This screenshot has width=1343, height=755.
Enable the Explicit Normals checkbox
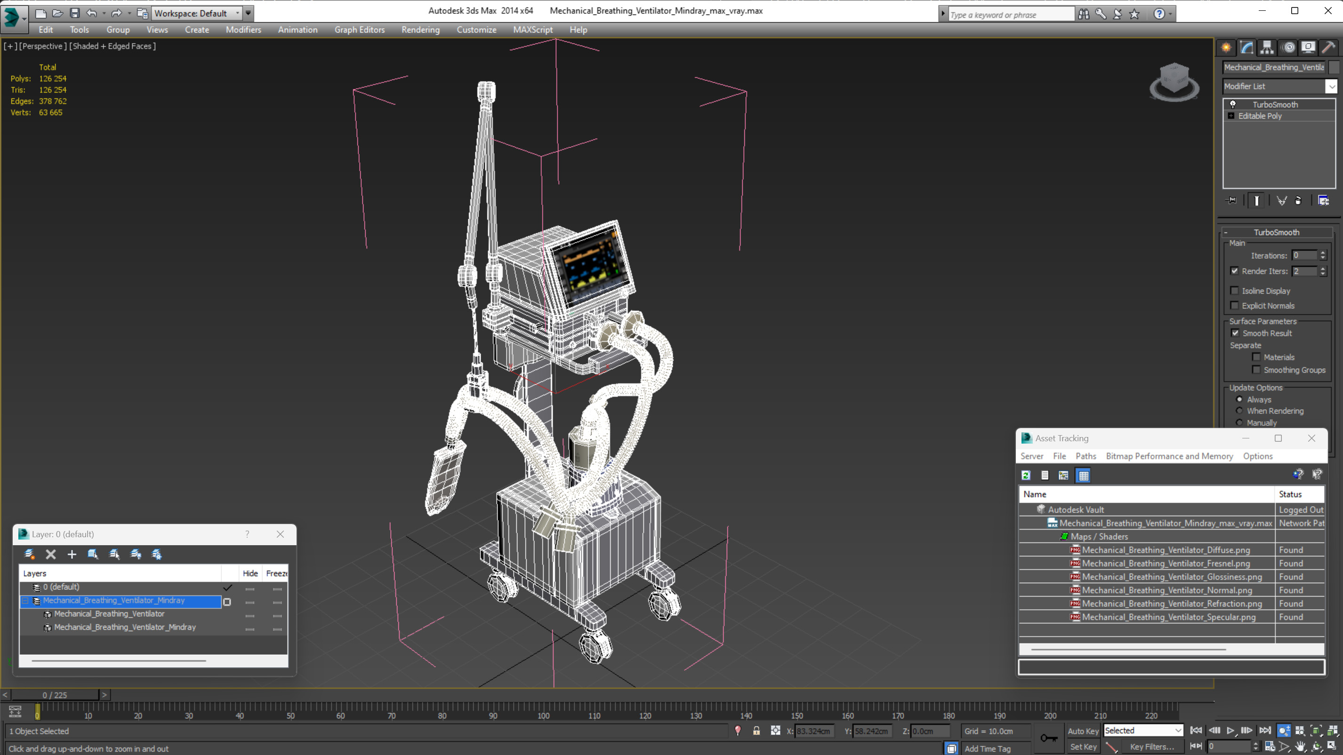tap(1235, 305)
